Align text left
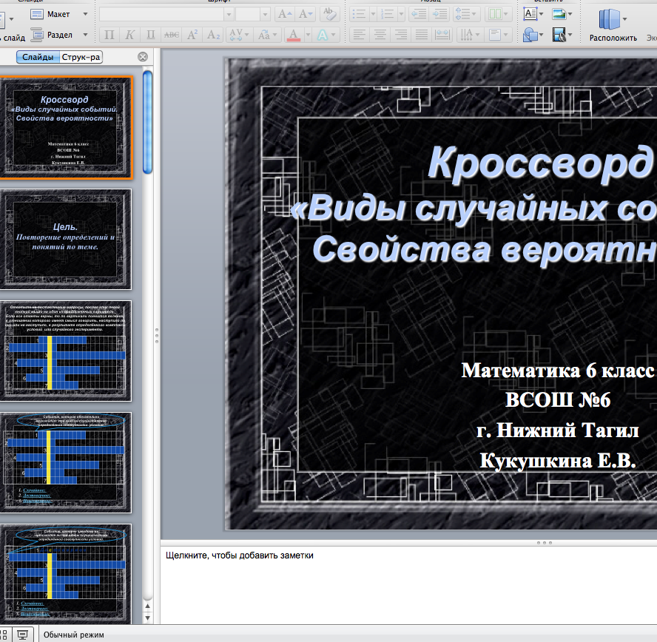This screenshot has width=657, height=642. click(359, 35)
